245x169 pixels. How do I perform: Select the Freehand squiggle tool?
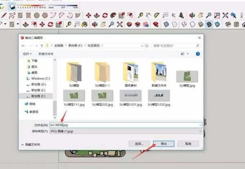12,15
